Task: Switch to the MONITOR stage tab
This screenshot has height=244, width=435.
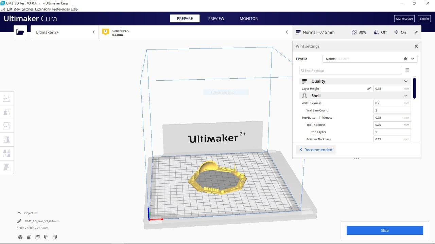Action: 249,19
